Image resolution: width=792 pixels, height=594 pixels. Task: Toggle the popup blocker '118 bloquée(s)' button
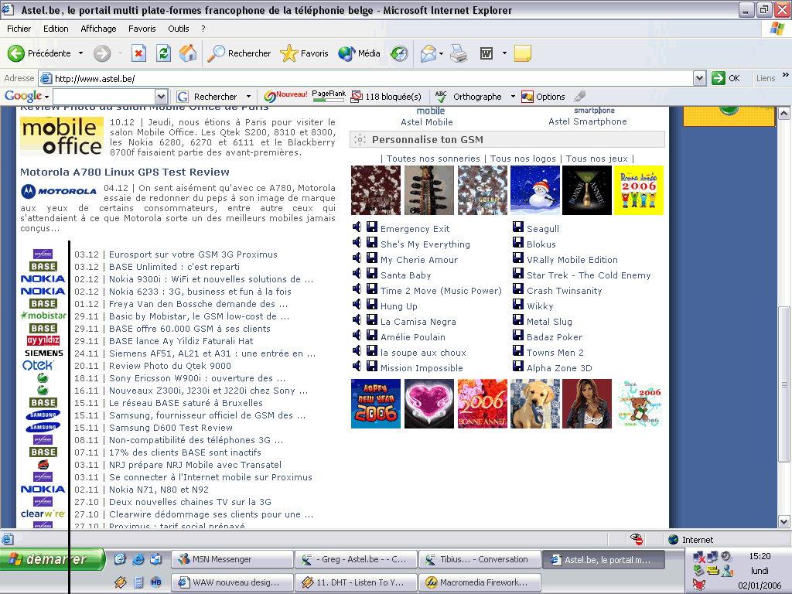point(386,97)
